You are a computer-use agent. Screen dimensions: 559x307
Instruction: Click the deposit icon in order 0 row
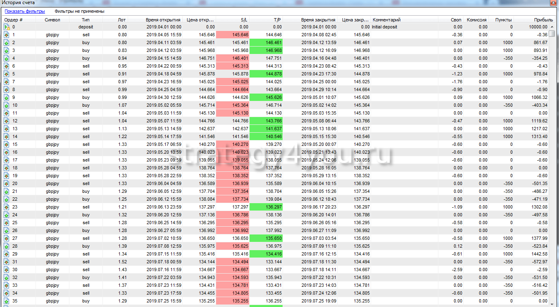[7, 27]
